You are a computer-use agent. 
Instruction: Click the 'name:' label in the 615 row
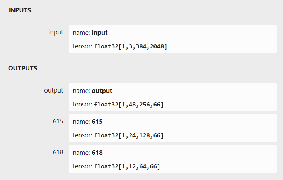[82, 122]
